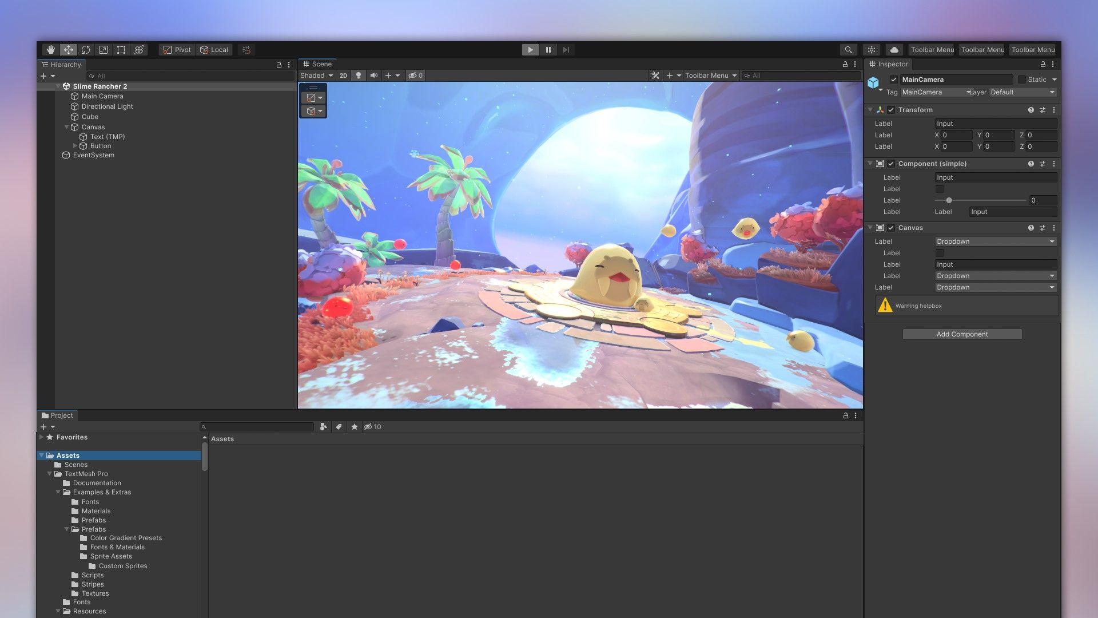Click the pause playback button

point(548,49)
